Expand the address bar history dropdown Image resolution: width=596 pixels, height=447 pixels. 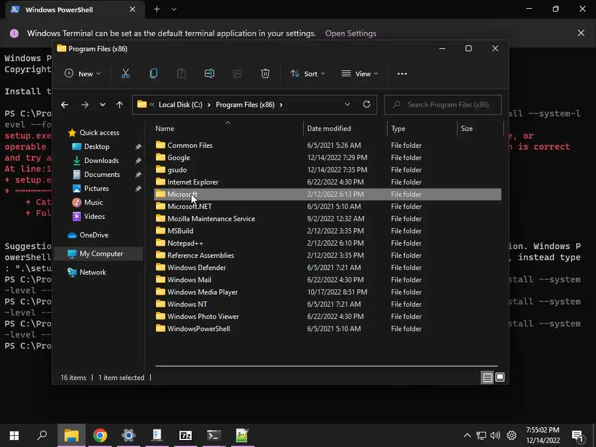click(x=347, y=105)
